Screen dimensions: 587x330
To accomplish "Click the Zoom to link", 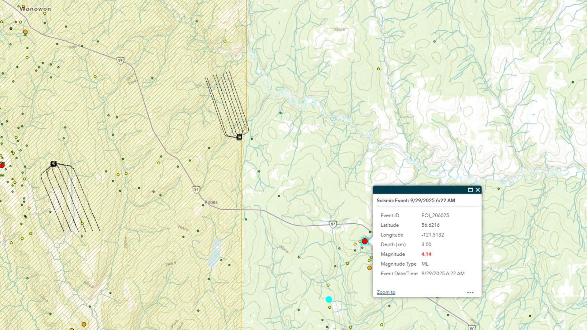I will 386,292.
